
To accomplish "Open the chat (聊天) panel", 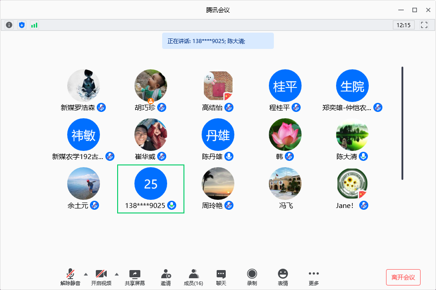I will tap(221, 277).
